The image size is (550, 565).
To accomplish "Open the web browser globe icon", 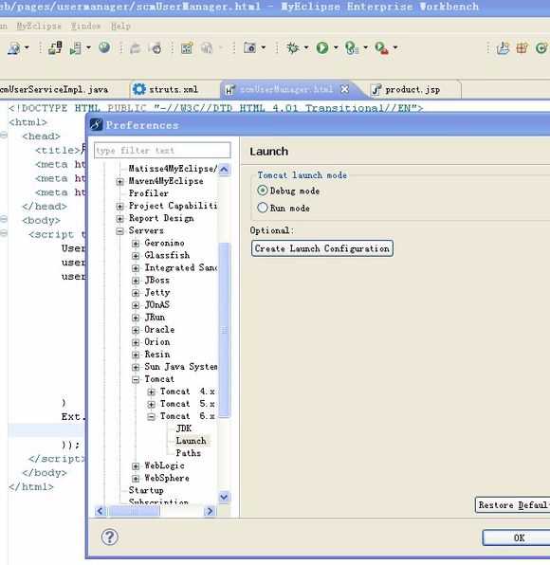I will [x=104, y=47].
